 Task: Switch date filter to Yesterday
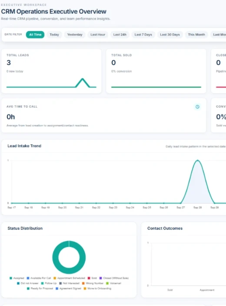tap(75, 35)
